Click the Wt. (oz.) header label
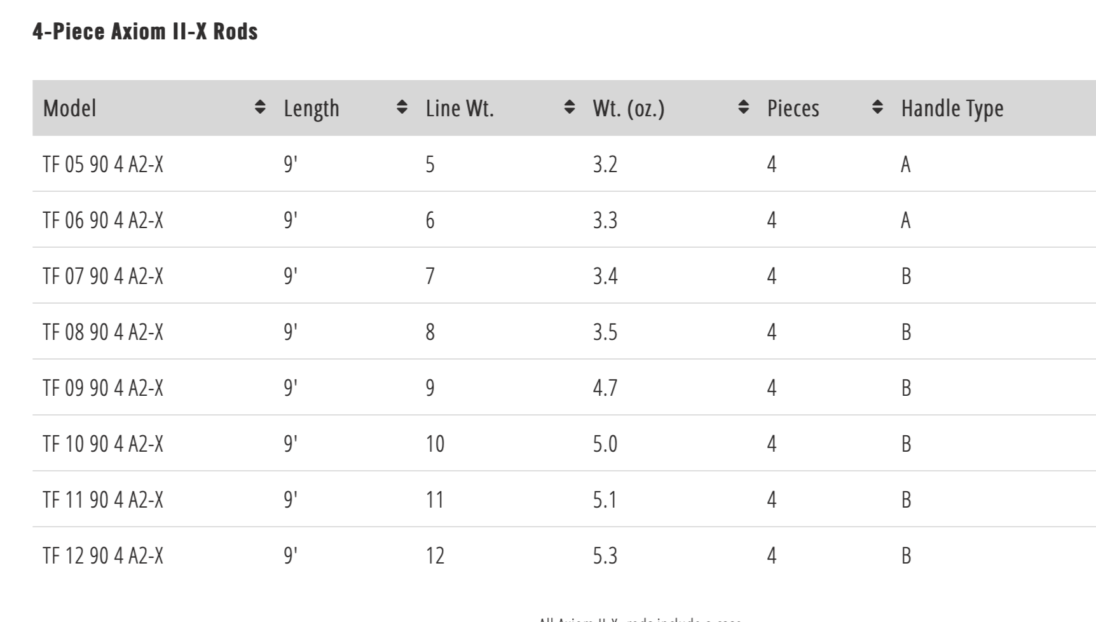 pyautogui.click(x=629, y=108)
